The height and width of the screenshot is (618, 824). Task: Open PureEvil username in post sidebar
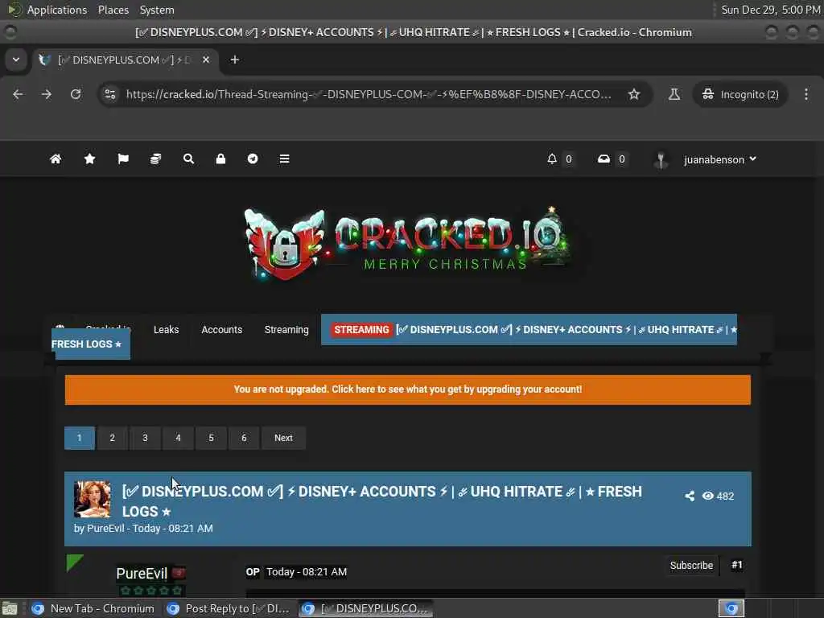click(142, 573)
